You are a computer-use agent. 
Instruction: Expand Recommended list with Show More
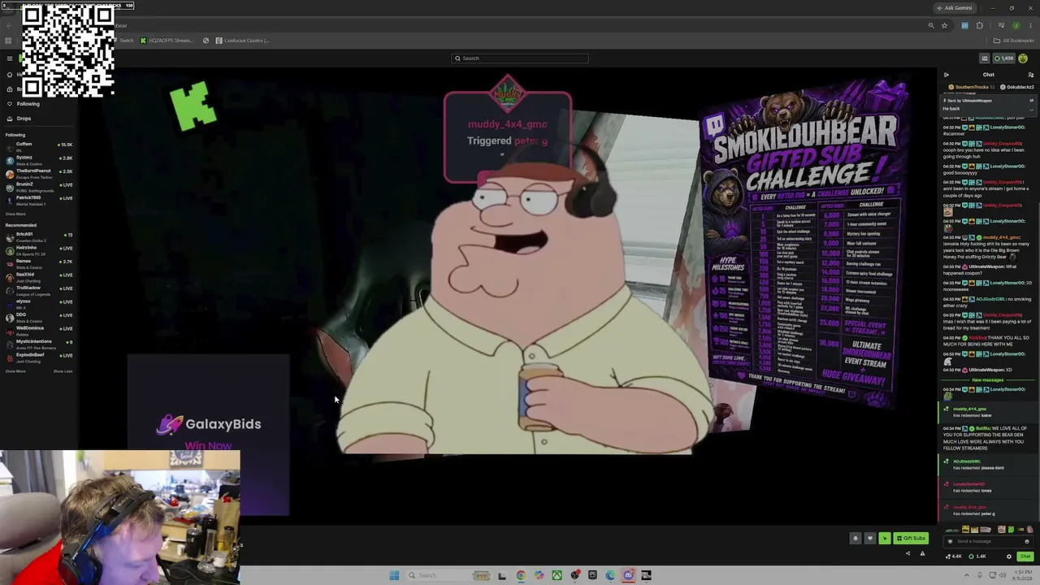(x=15, y=371)
